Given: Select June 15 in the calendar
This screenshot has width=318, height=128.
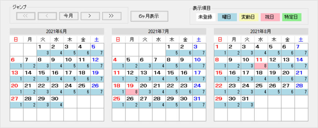Looking at the screenshot, I should pyautogui.click(x=43, y=75).
